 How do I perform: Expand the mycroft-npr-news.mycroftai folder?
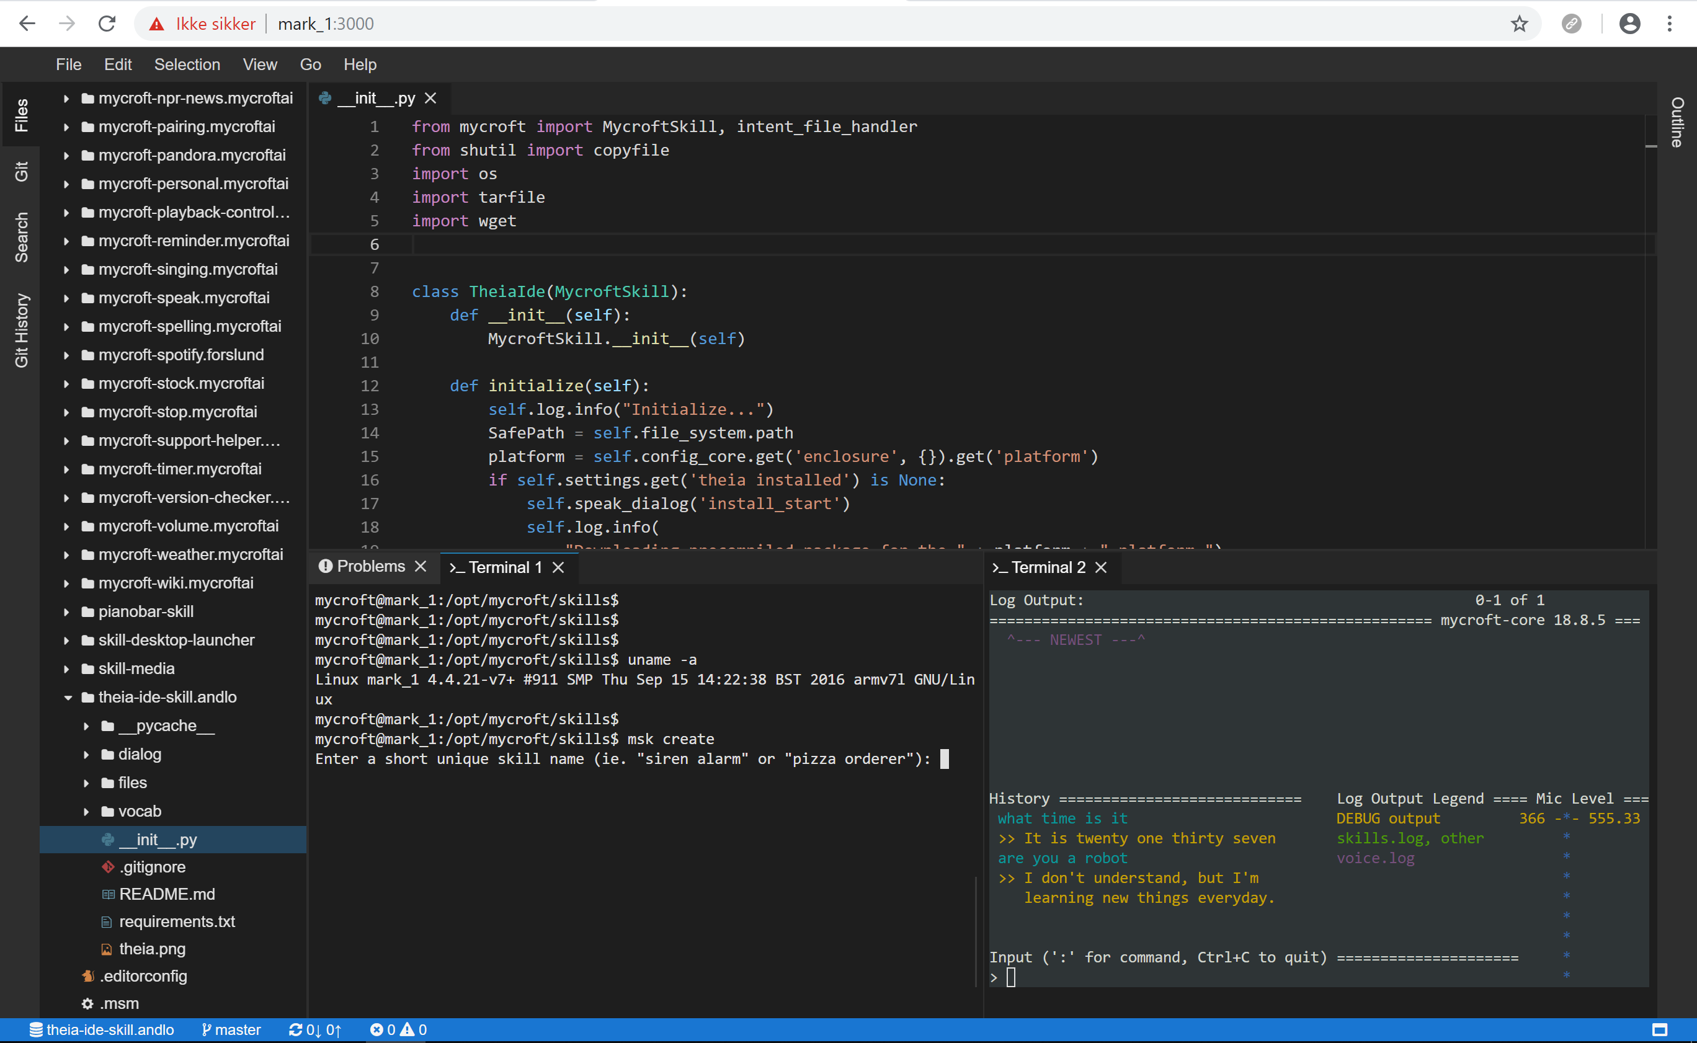coord(66,99)
